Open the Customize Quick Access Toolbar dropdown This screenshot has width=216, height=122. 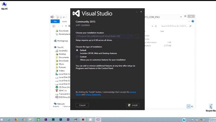(x=64, y=17)
